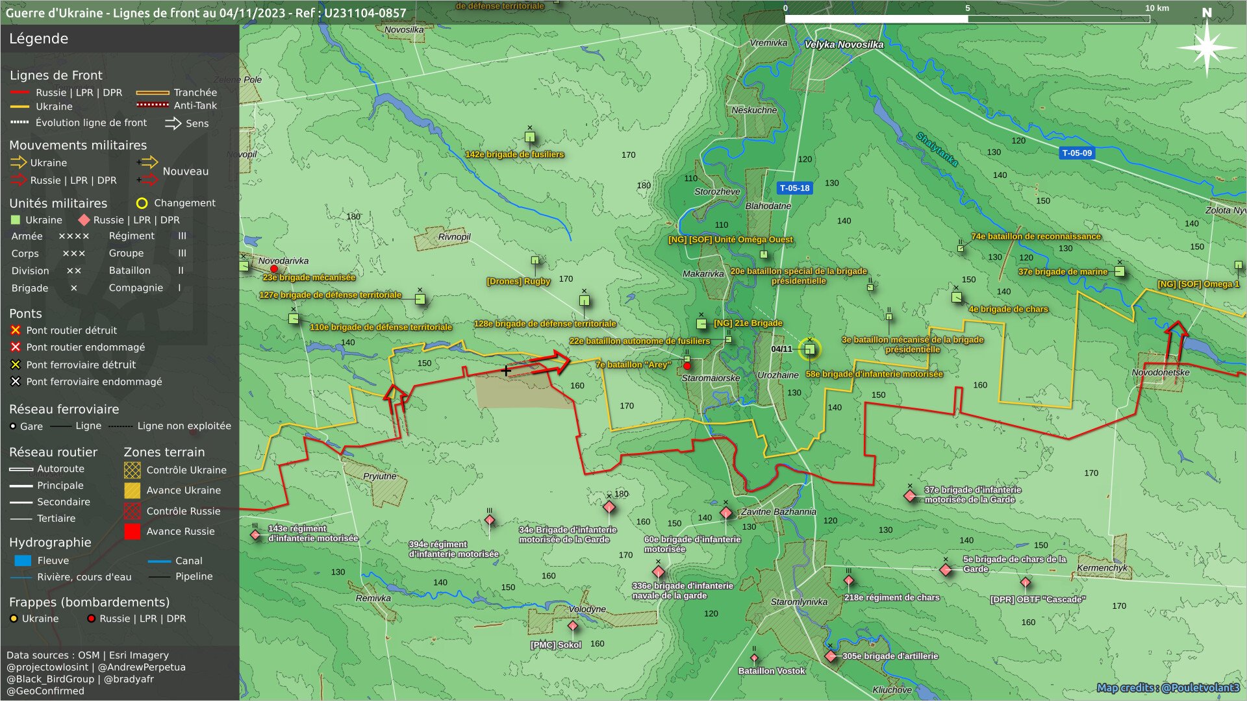Click the Contrôle Russie hatched swatch
1247x701 pixels.
coord(132,511)
